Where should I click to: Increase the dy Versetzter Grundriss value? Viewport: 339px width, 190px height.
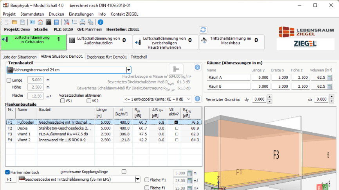coord(269,97)
